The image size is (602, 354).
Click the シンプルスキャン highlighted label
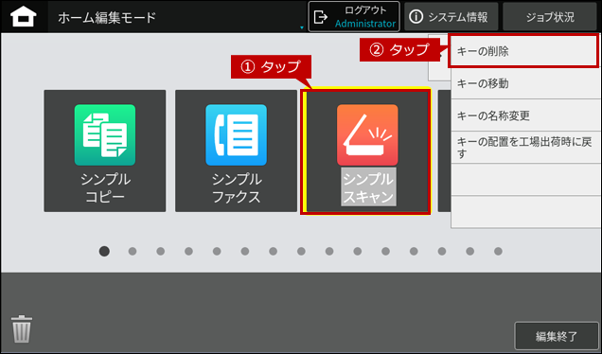368,187
